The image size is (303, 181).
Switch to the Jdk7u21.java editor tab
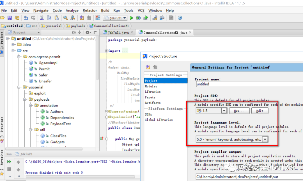click(118, 33)
